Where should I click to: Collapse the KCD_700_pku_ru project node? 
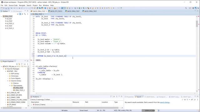coord(2,66)
